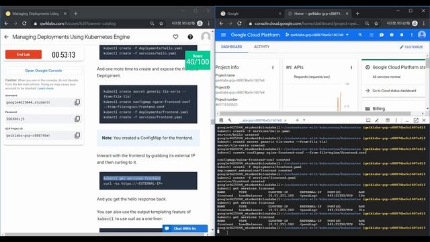Open Cloud Shell web preview icon
The height and width of the screenshot is (242, 430).
click(x=368, y=120)
